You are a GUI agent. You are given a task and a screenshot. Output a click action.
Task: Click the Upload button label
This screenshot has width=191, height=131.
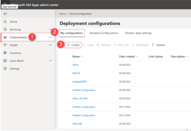[160, 45]
